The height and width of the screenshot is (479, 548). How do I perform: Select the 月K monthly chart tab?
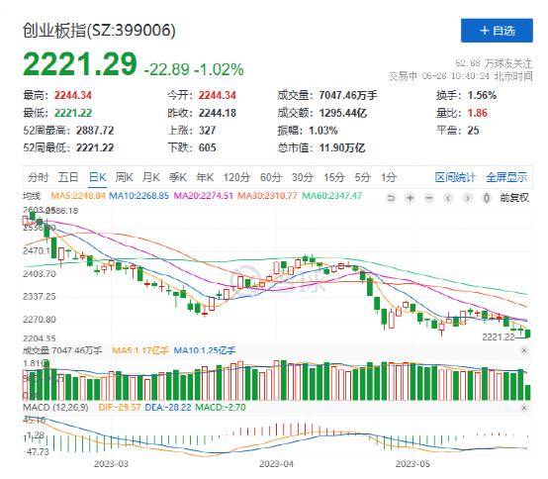point(151,177)
